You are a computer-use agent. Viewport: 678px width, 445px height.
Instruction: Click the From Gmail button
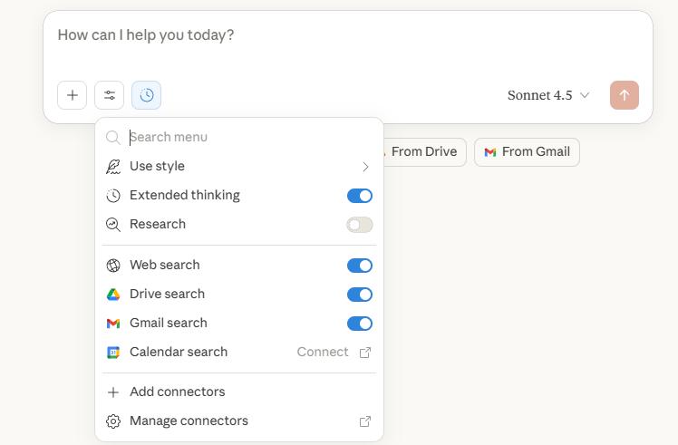527,152
